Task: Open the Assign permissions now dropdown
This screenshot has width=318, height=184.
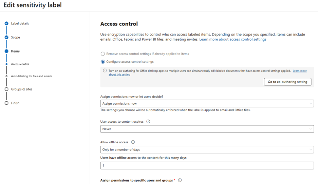Action: click(x=207, y=103)
